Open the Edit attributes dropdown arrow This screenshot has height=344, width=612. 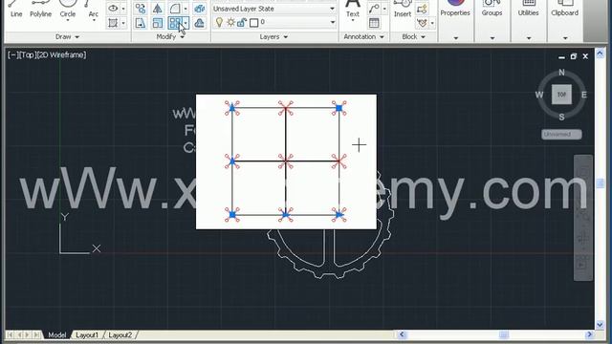(432, 23)
